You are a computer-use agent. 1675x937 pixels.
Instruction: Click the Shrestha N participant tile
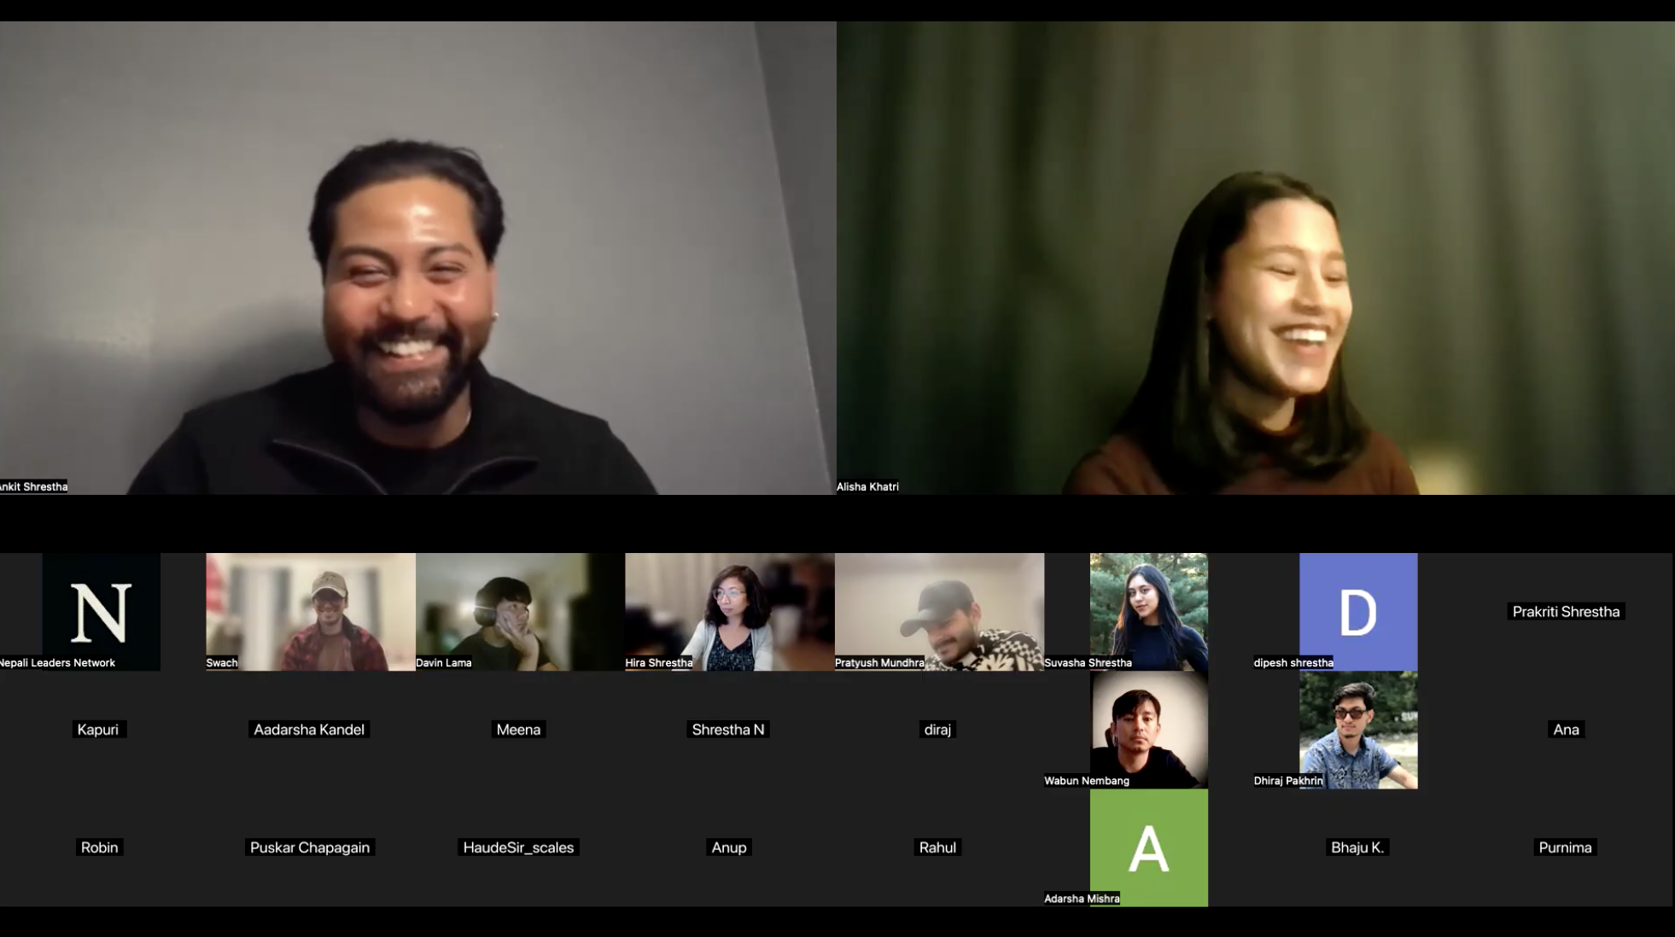pyautogui.click(x=728, y=729)
